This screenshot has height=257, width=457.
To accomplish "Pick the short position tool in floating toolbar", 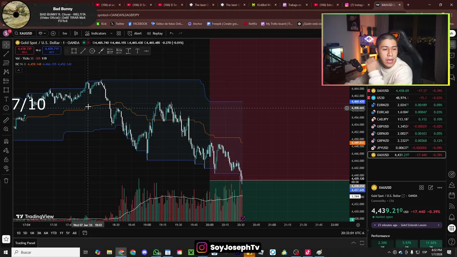I will pyautogui.click(x=119, y=51).
